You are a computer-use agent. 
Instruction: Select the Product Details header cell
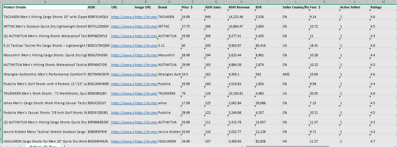pos(45,7)
